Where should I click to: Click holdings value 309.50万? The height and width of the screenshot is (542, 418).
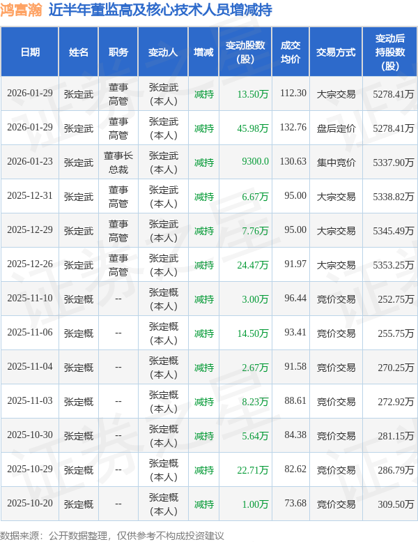pyautogui.click(x=396, y=504)
